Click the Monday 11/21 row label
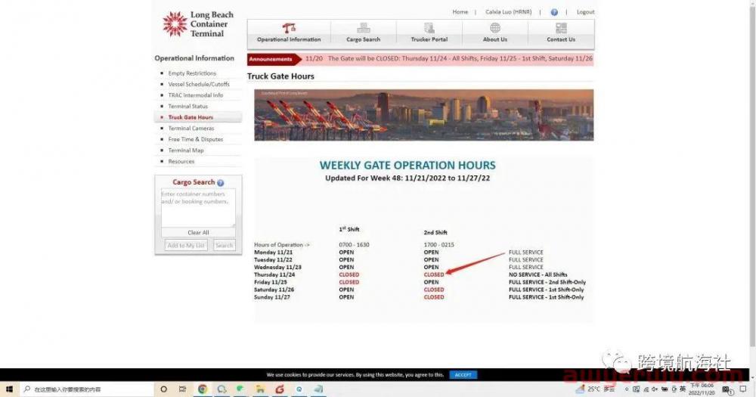This screenshot has height=397, width=756. [x=273, y=253]
